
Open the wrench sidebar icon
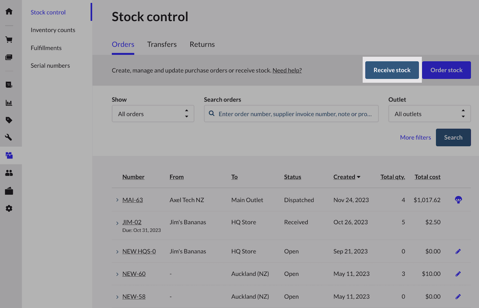tap(9, 137)
